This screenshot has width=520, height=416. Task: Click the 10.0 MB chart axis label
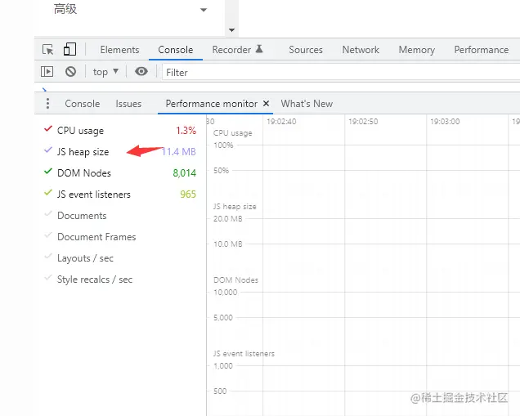pyautogui.click(x=228, y=244)
